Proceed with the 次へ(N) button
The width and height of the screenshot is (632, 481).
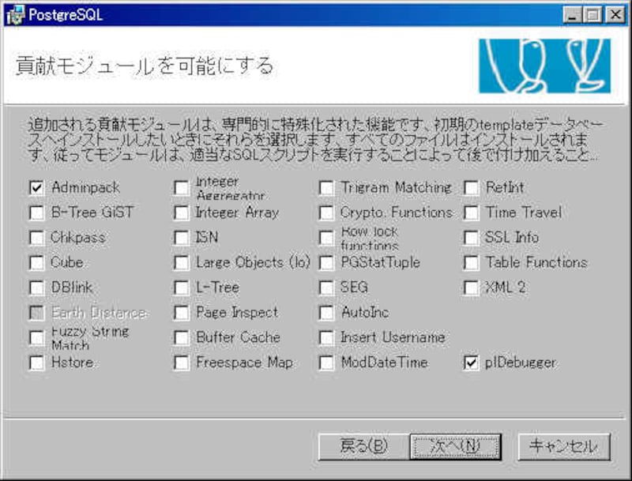(456, 446)
